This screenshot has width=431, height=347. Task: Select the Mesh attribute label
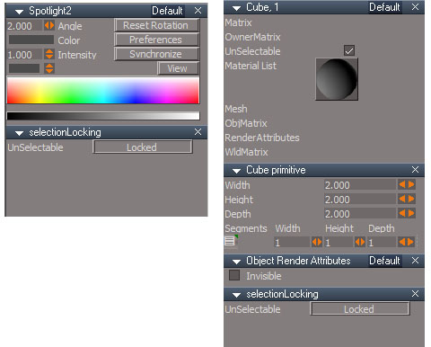click(236, 109)
